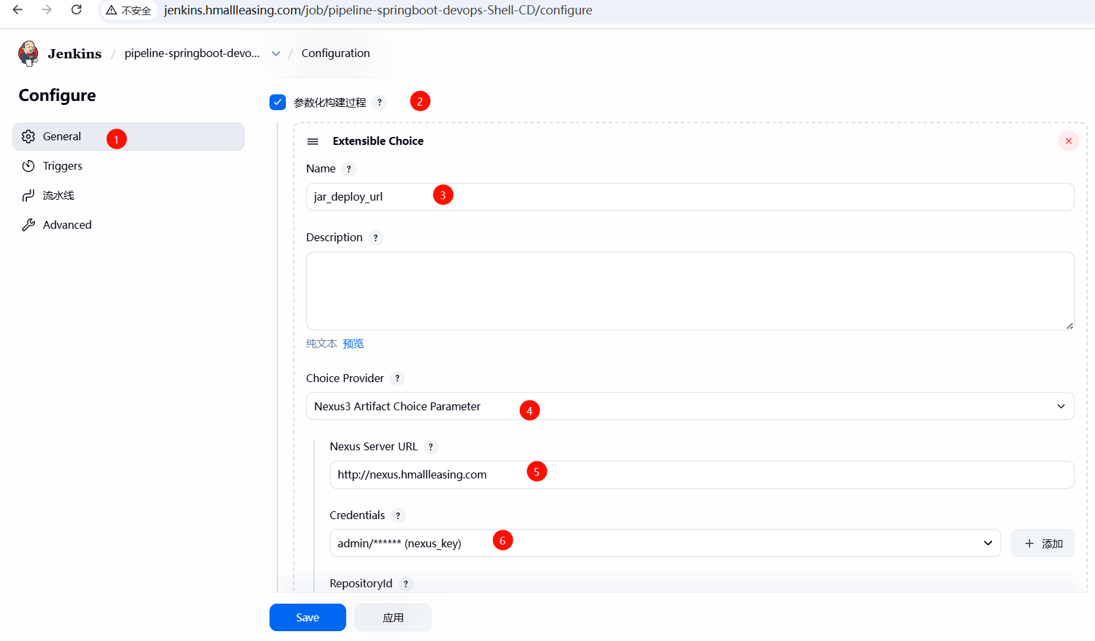Screen dimensions: 1095x641
Task: Click the browser reload icon
Action: (77, 10)
